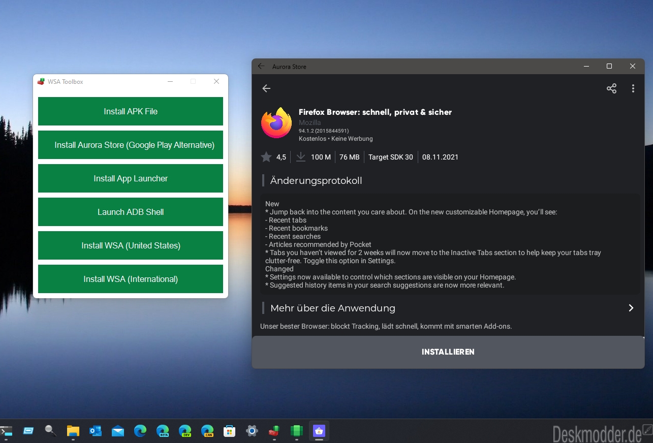Click Install App Launcher button
The image size is (653, 443).
click(x=131, y=178)
